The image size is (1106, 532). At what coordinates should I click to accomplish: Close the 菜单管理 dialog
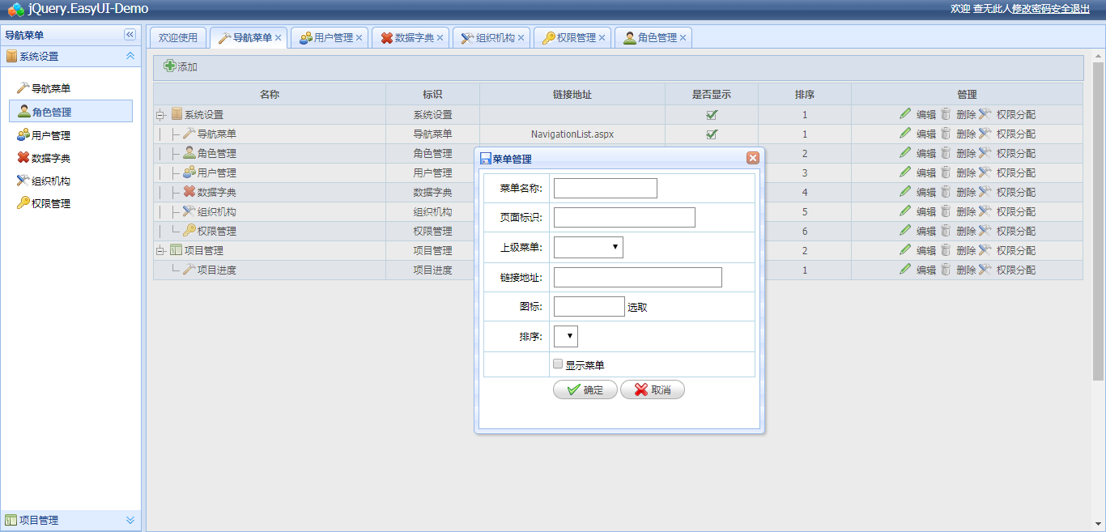(x=753, y=158)
